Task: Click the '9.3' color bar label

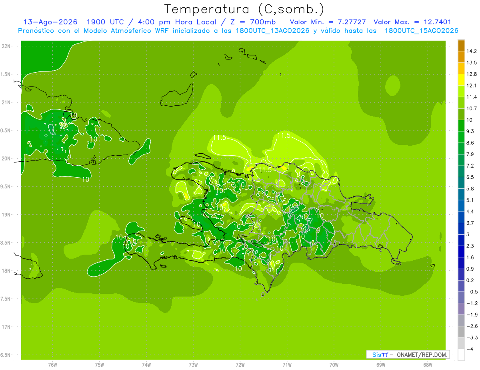Action: coord(470,131)
